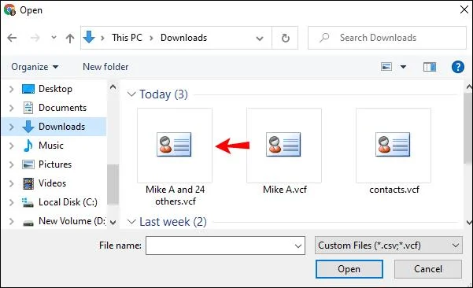This screenshot has width=473, height=288.
Task: Open Help with the question mark
Action: tap(457, 67)
